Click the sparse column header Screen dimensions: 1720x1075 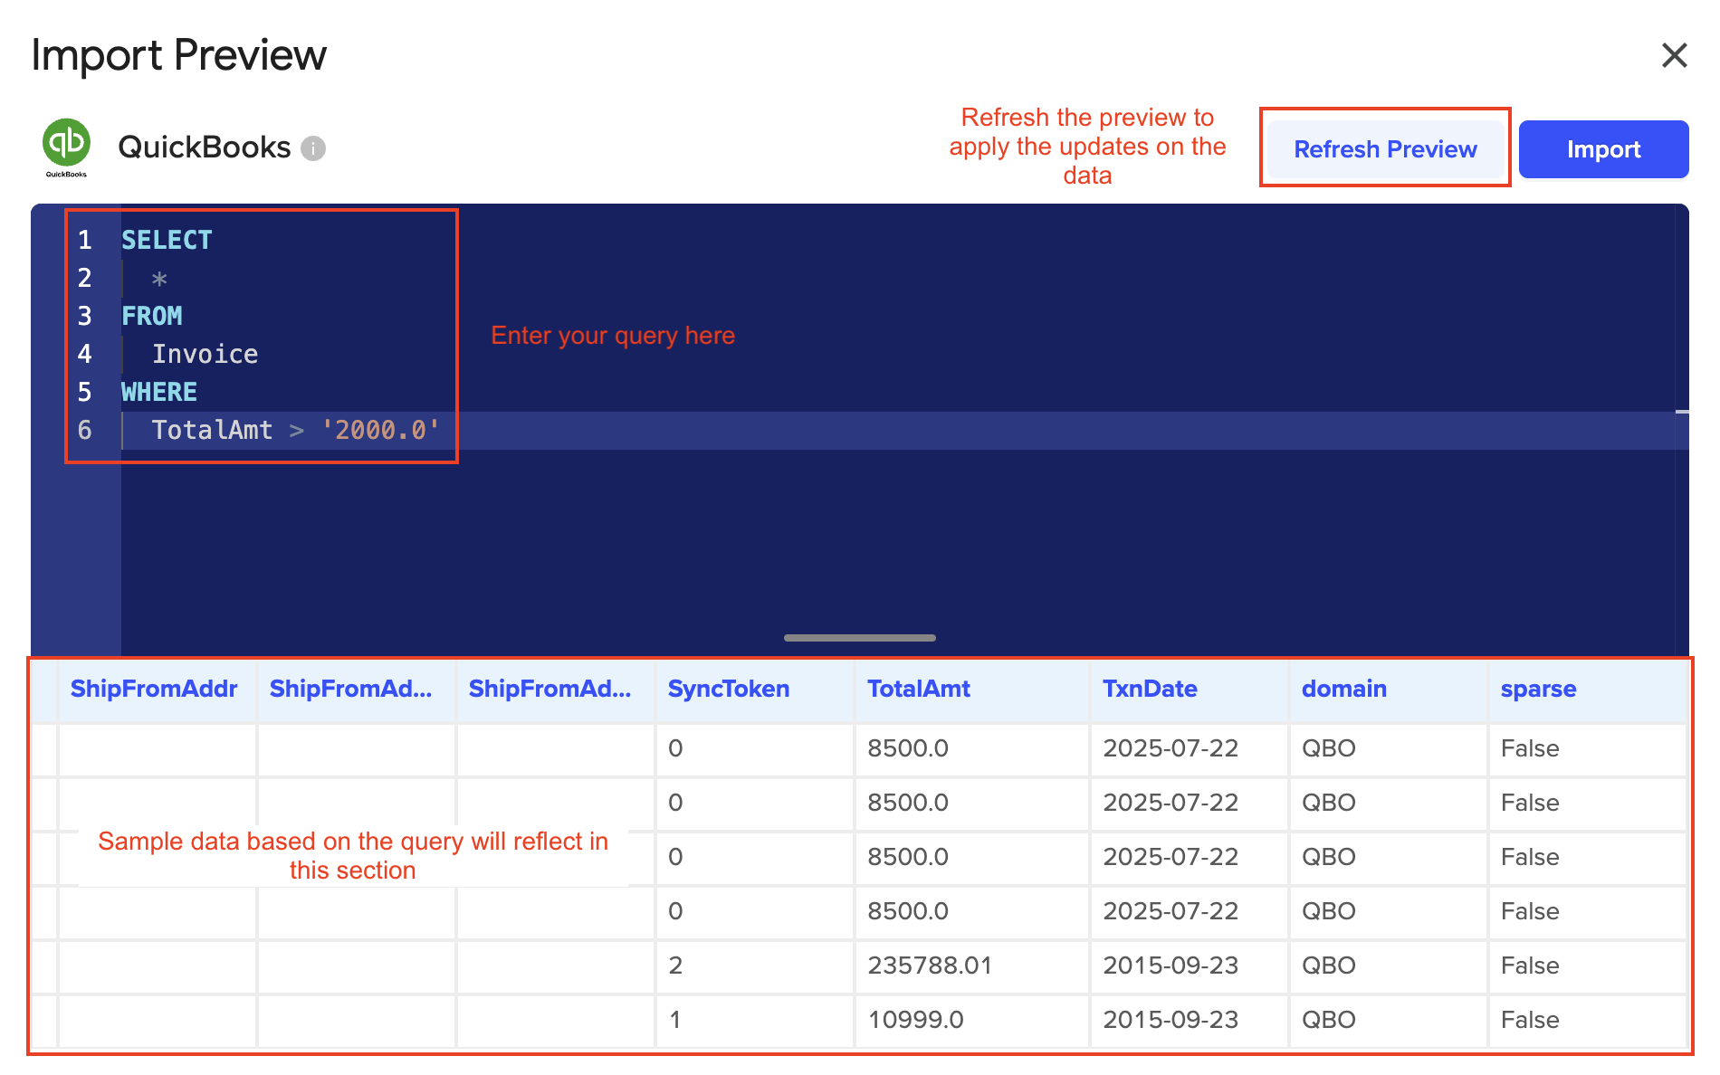tap(1537, 689)
